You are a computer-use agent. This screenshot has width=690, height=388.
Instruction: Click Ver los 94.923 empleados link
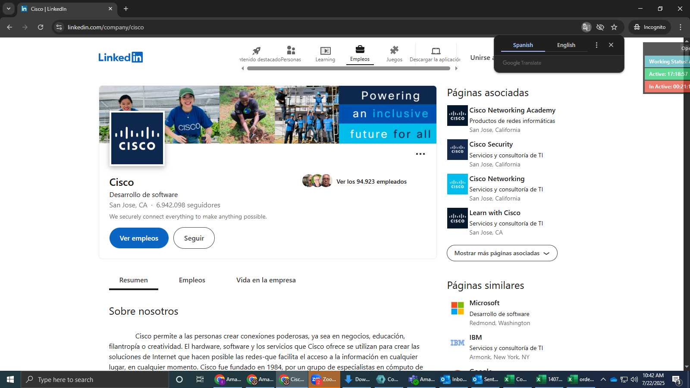click(371, 181)
